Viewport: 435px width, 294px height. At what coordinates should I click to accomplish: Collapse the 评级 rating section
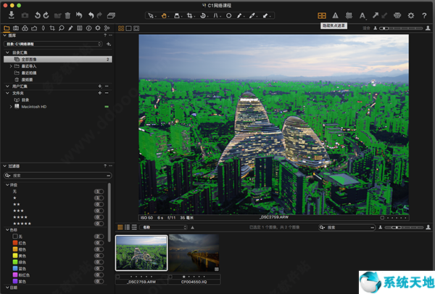pyautogui.click(x=6, y=184)
